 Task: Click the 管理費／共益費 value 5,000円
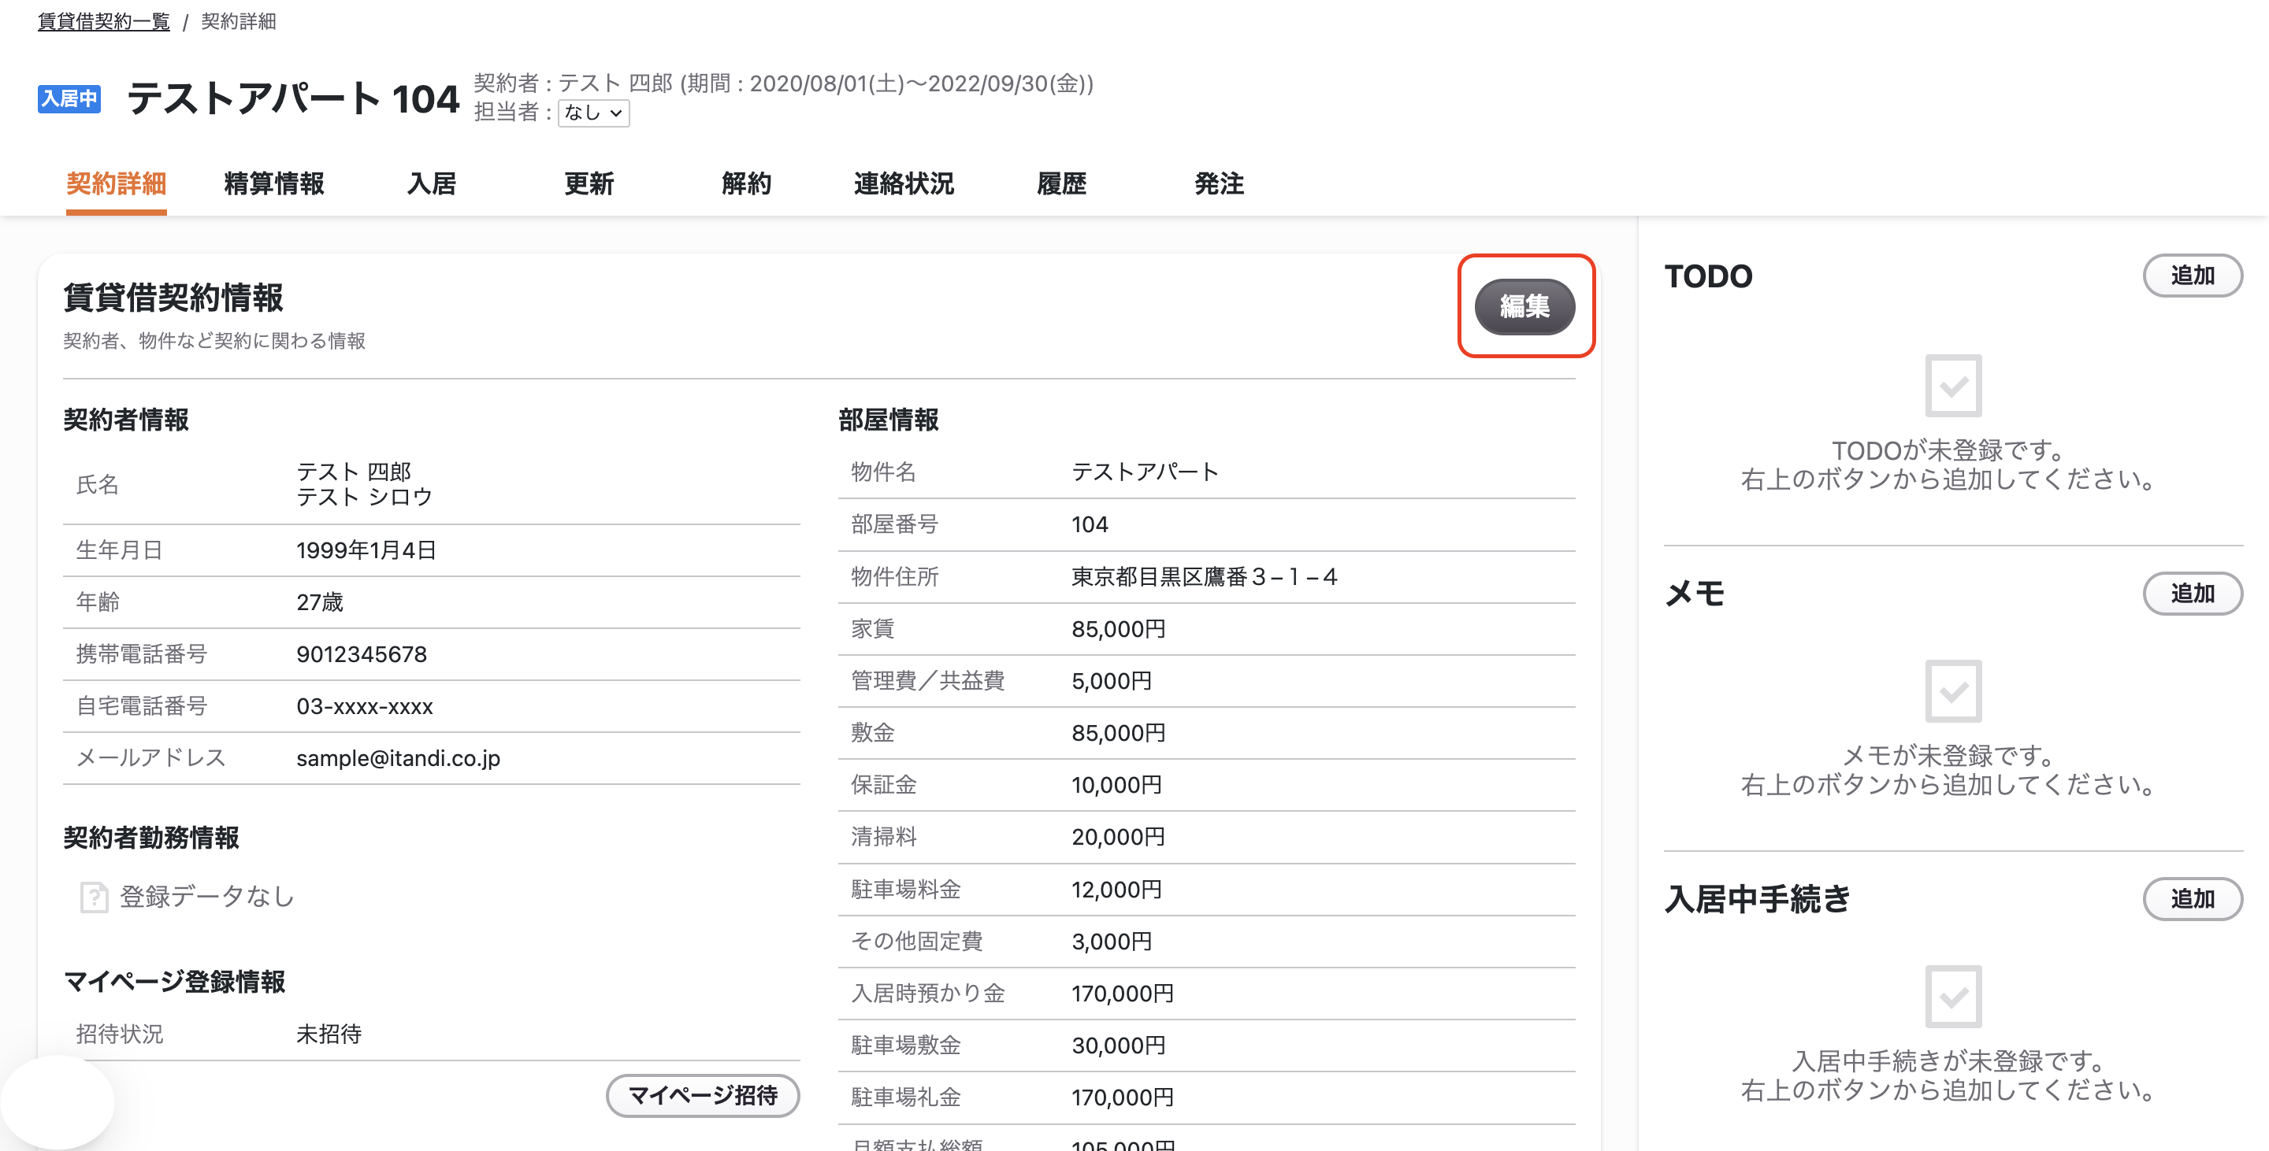tap(1112, 681)
